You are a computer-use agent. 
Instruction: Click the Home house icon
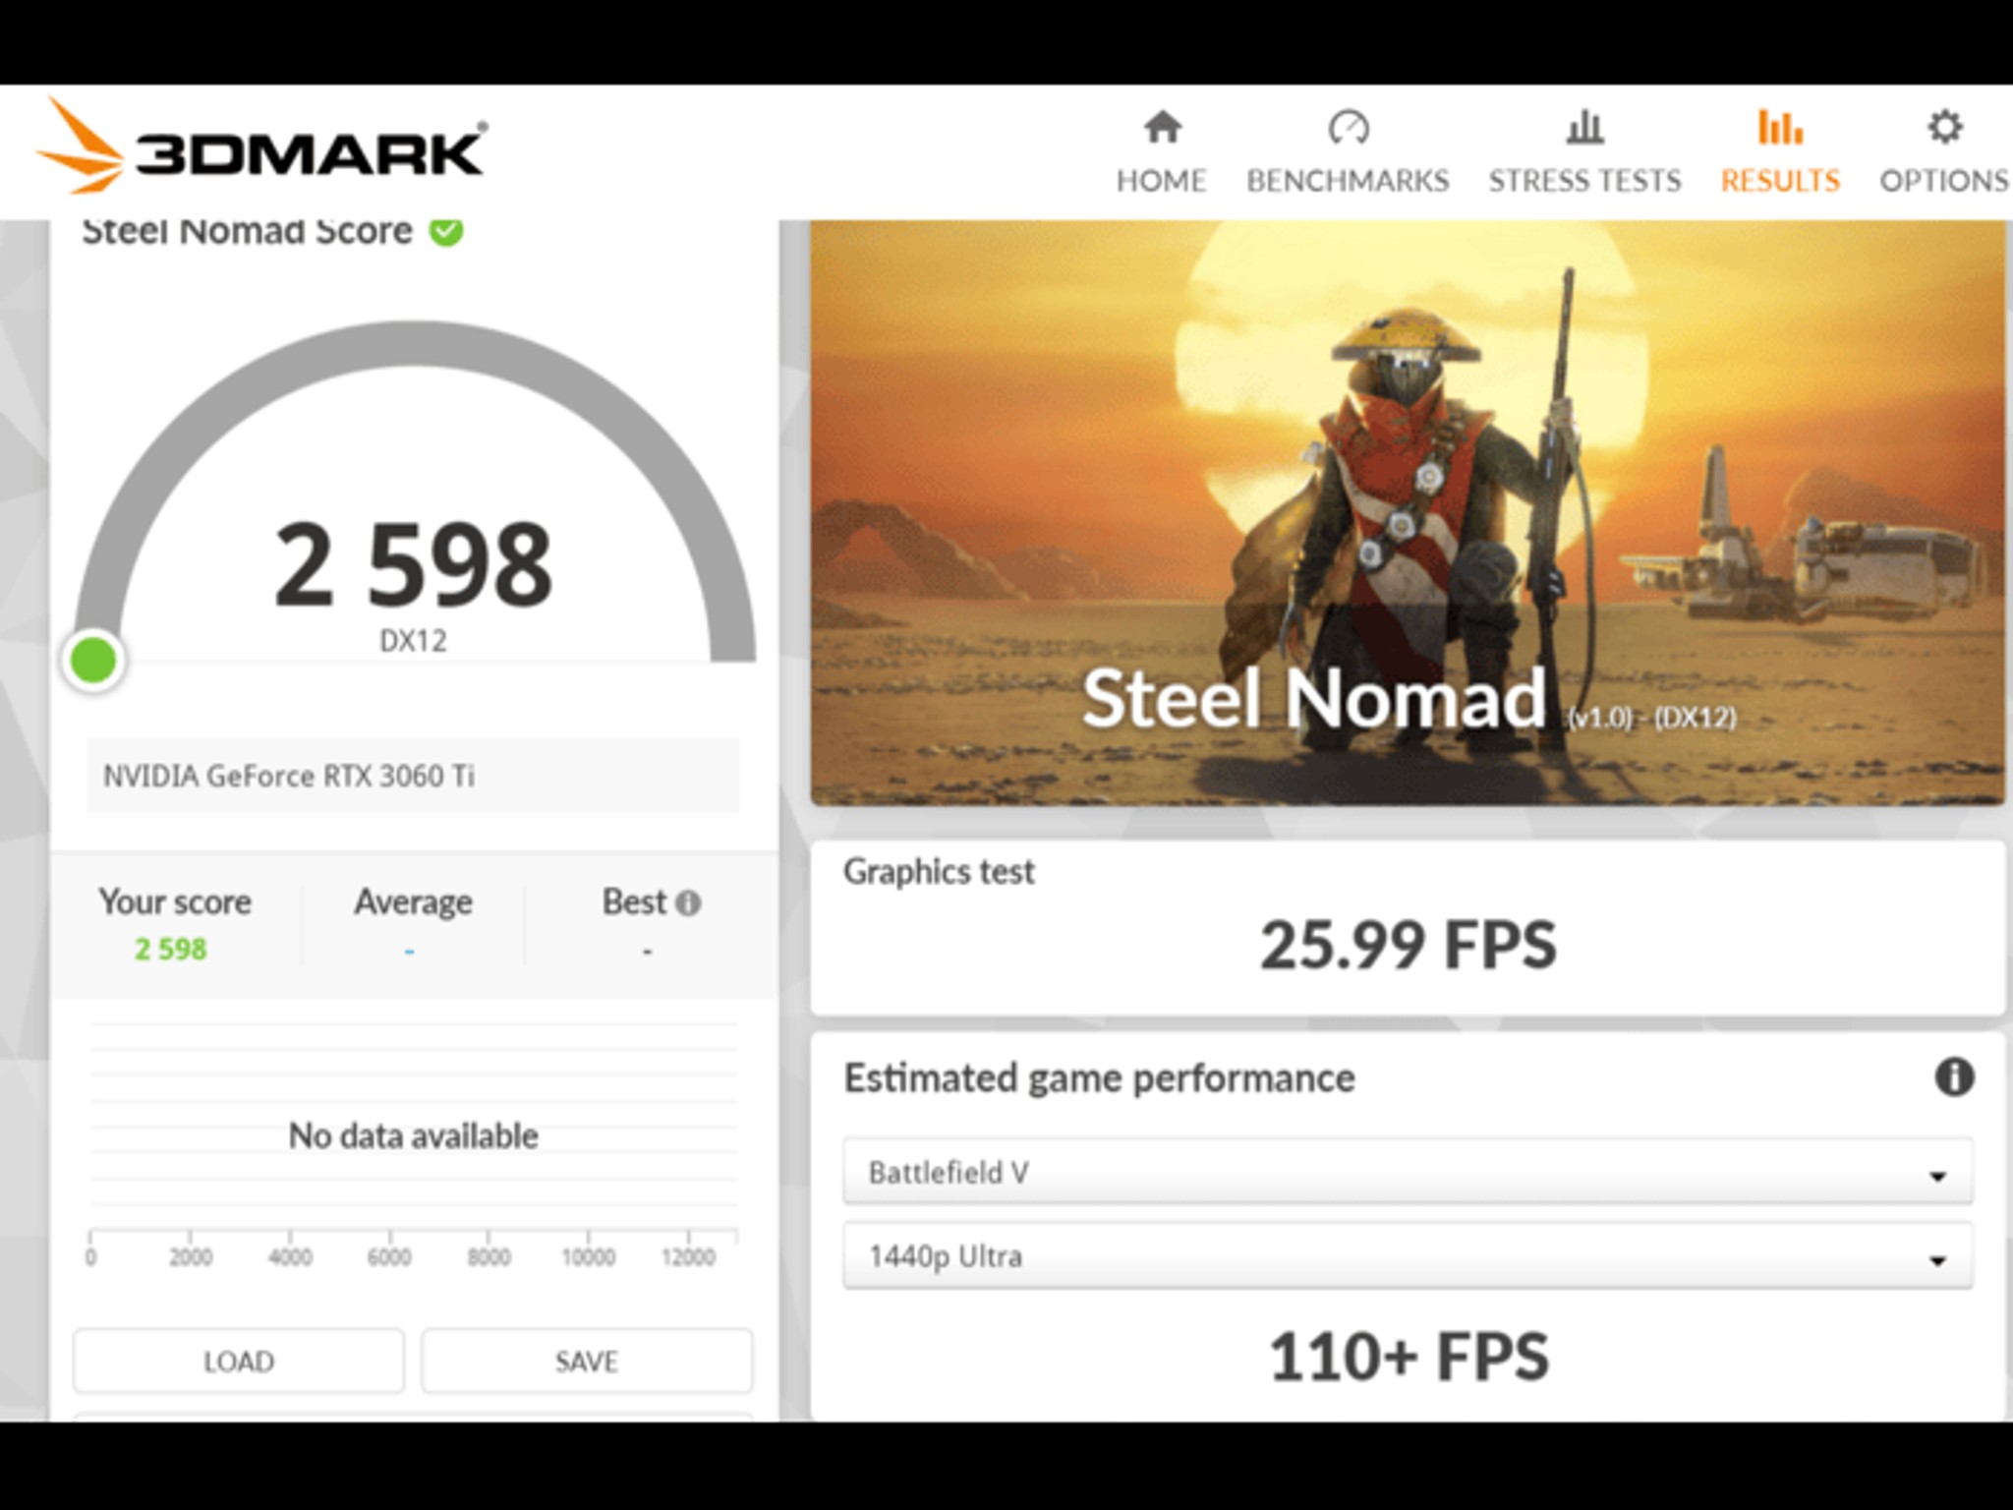pos(1162,127)
